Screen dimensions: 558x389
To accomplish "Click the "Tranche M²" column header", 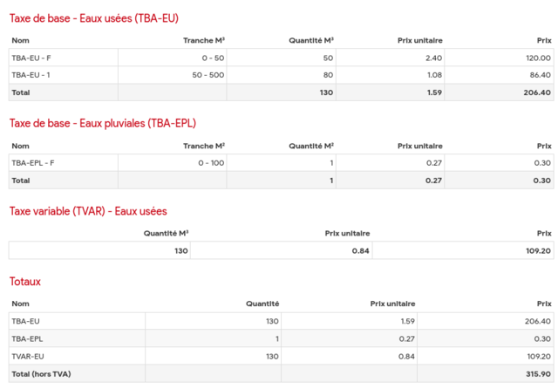I will pyautogui.click(x=204, y=146).
